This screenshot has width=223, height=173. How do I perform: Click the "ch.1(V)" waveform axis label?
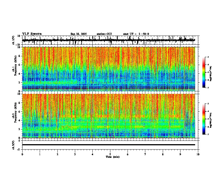(x=14, y=40)
